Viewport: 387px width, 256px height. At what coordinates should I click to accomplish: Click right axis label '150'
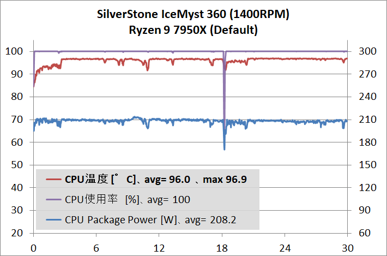click(x=367, y=165)
